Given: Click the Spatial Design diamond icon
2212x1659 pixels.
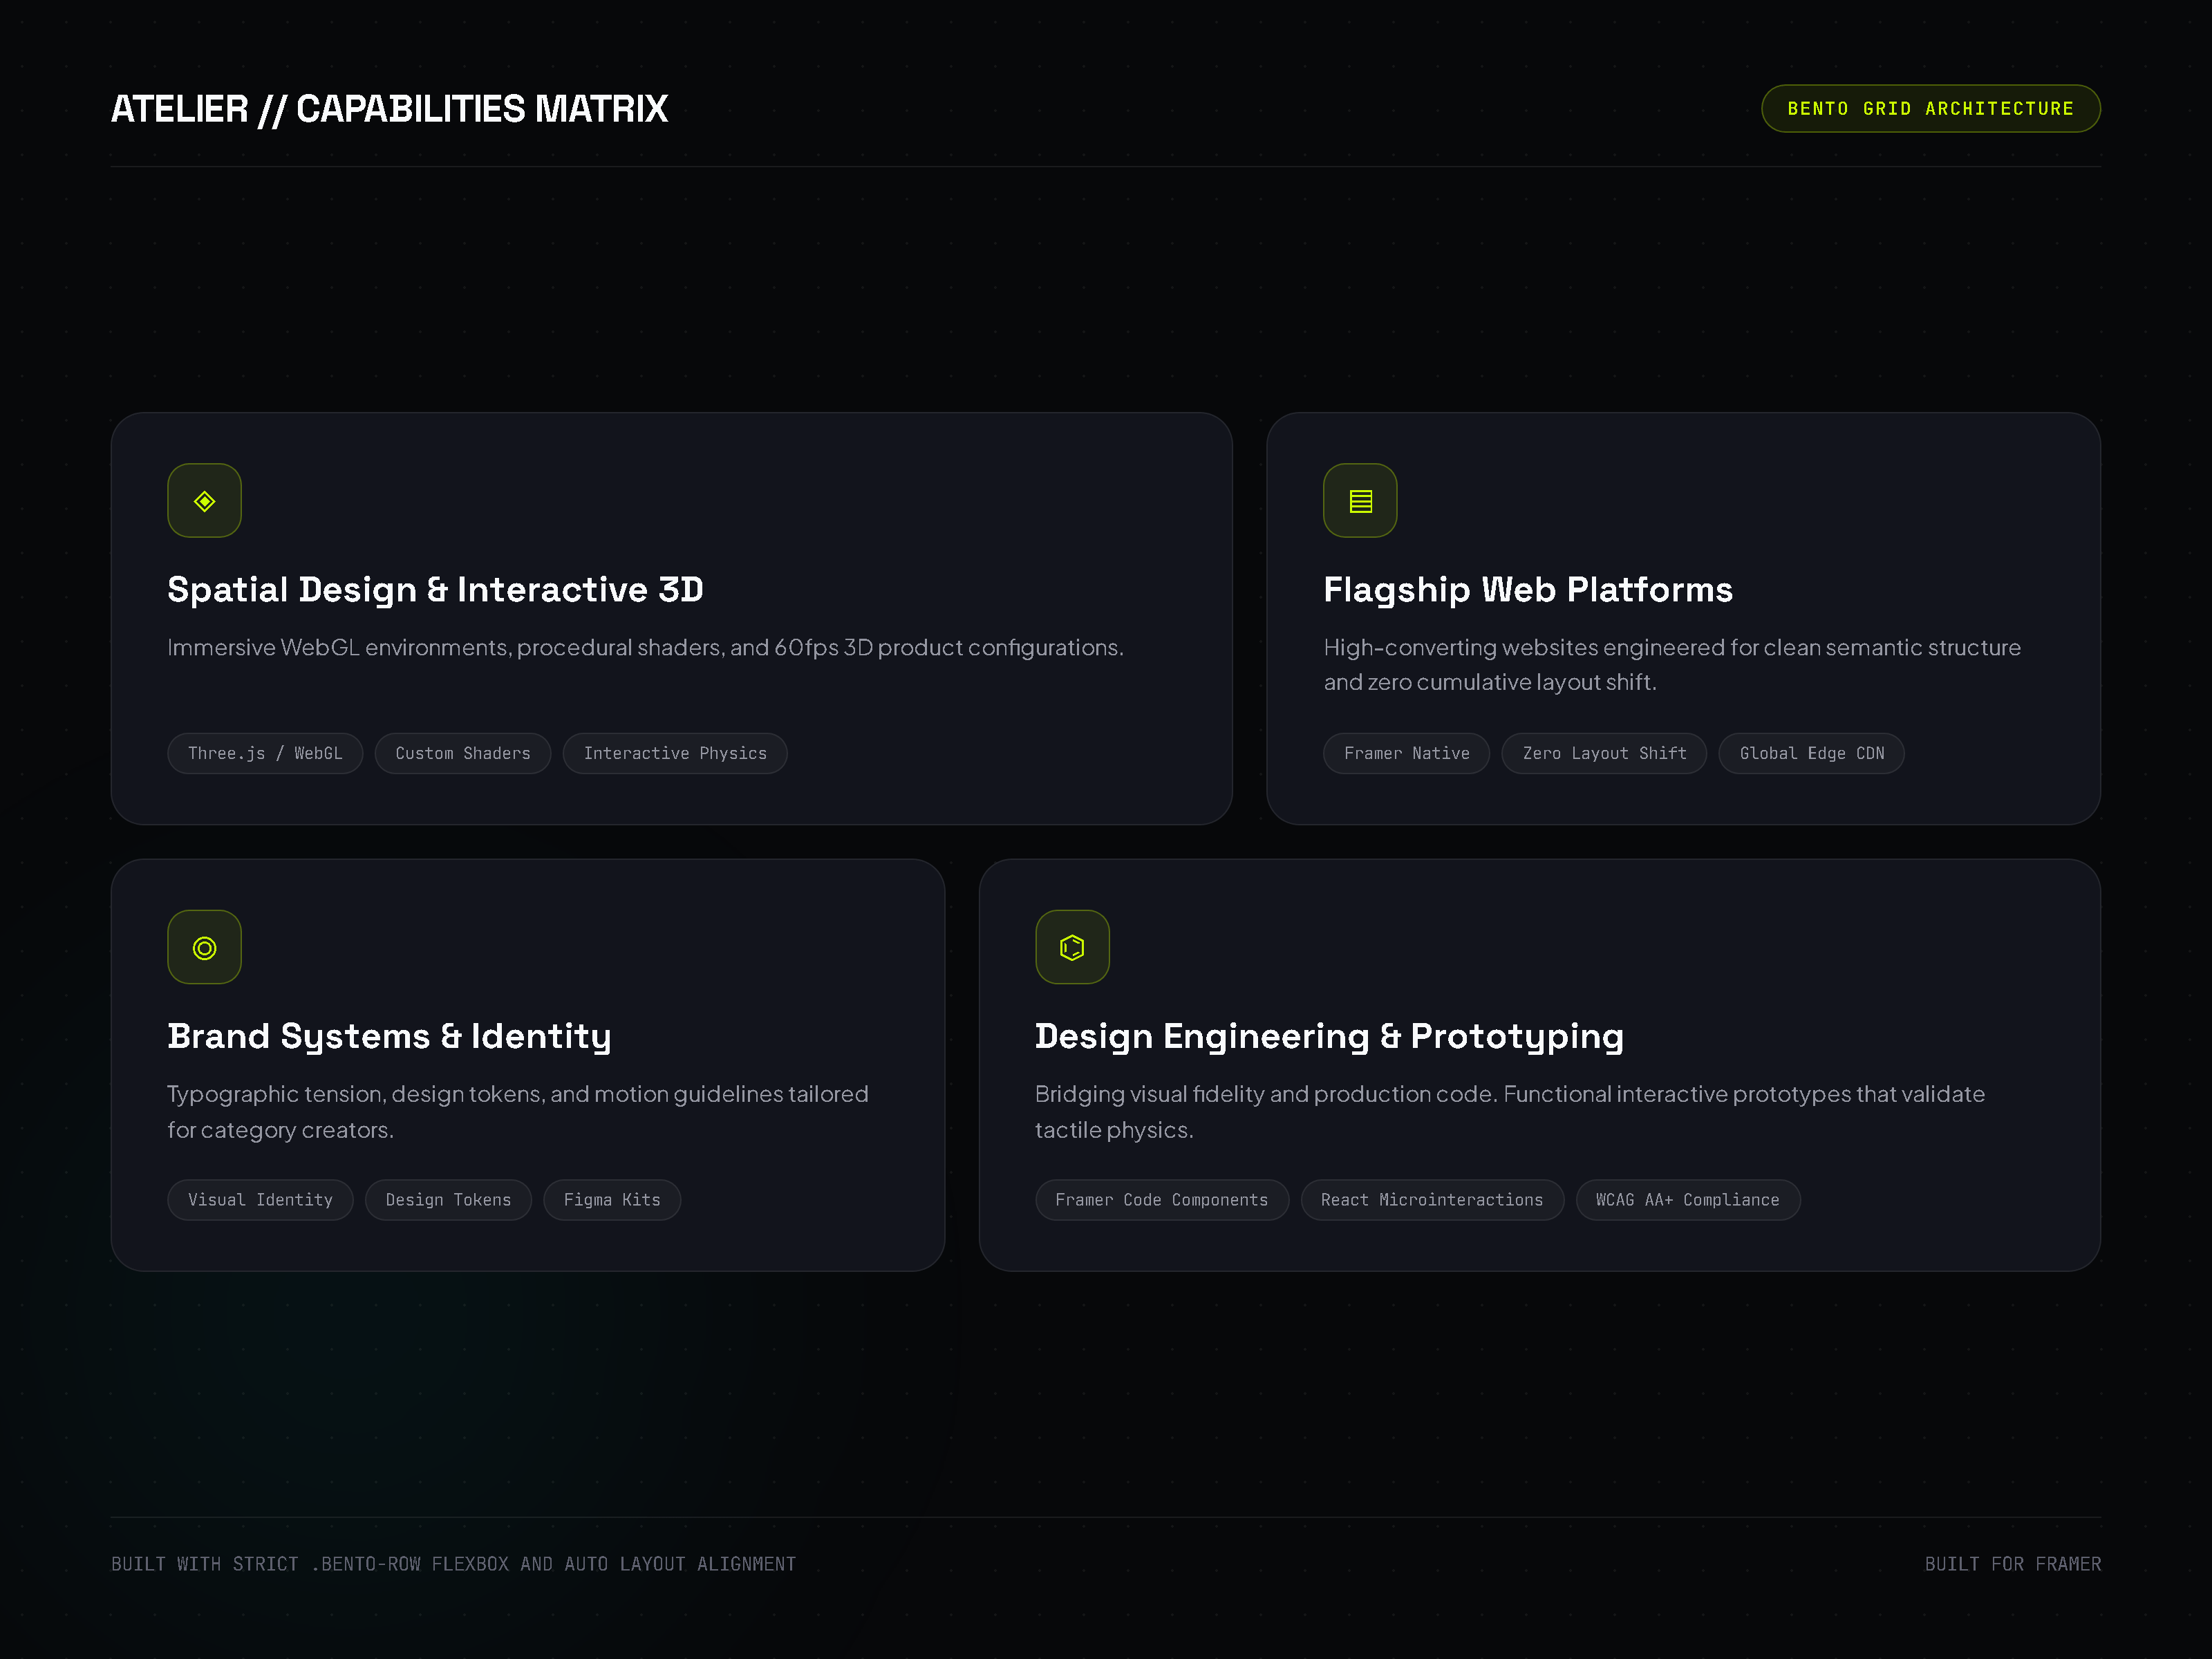Looking at the screenshot, I should pos(204,501).
